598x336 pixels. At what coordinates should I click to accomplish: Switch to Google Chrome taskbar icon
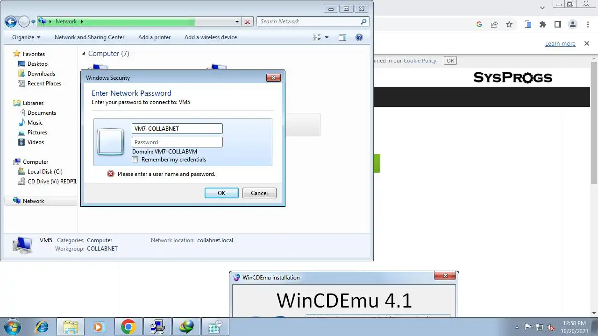tap(128, 327)
